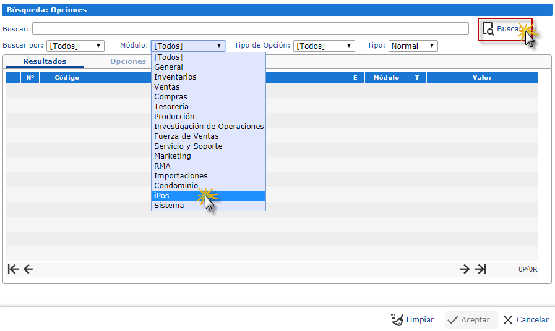Image resolution: width=555 pixels, height=331 pixels.
Task: Open the Buscar por dropdown
Action: click(75, 46)
